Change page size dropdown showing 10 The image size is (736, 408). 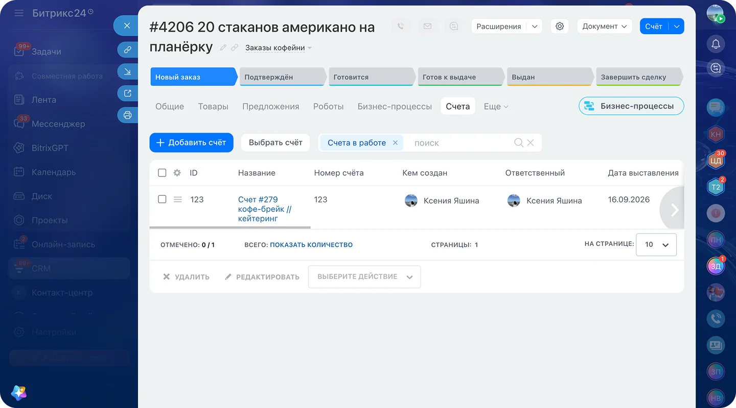656,245
